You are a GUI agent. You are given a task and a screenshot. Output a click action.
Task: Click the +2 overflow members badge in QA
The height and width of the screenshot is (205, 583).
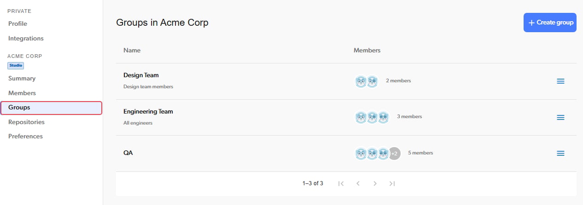tap(394, 154)
